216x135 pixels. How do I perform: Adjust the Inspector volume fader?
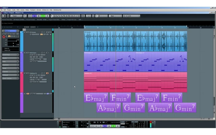13,41
